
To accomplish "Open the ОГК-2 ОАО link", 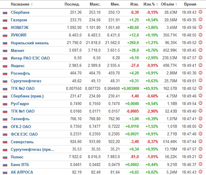I will [x=21, y=127].
